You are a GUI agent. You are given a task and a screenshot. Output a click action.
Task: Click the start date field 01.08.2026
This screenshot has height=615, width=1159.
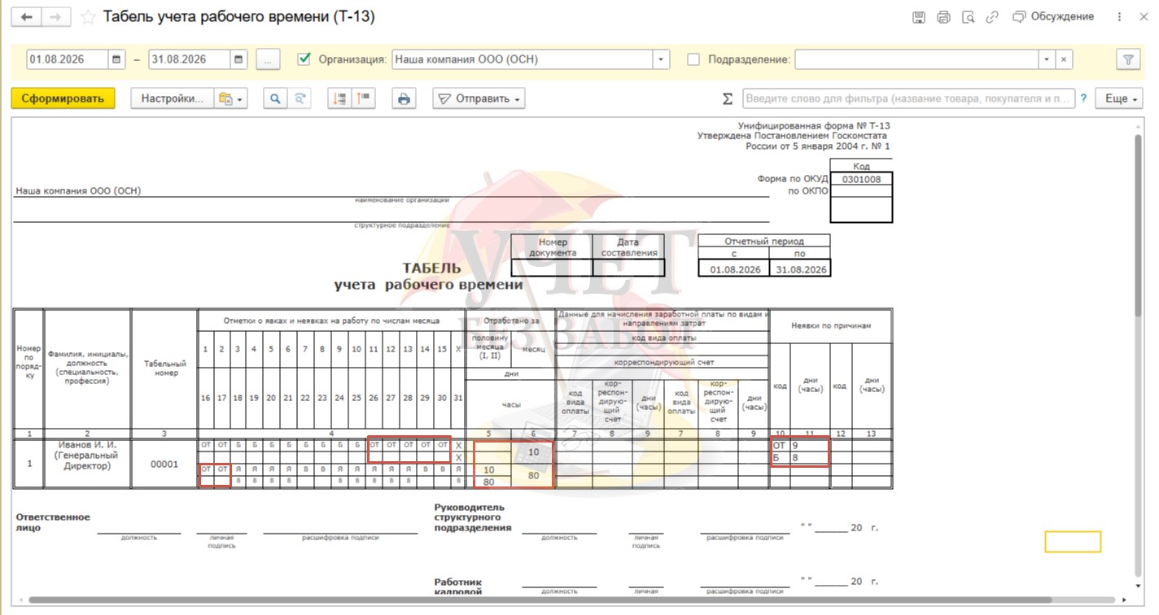(x=68, y=59)
